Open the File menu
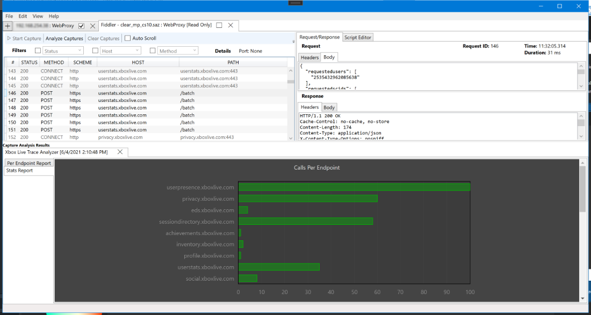This screenshot has height=315, width=591. click(10, 16)
